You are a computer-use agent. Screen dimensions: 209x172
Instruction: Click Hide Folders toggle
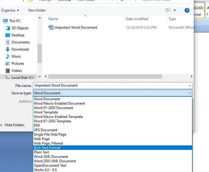click(12, 125)
